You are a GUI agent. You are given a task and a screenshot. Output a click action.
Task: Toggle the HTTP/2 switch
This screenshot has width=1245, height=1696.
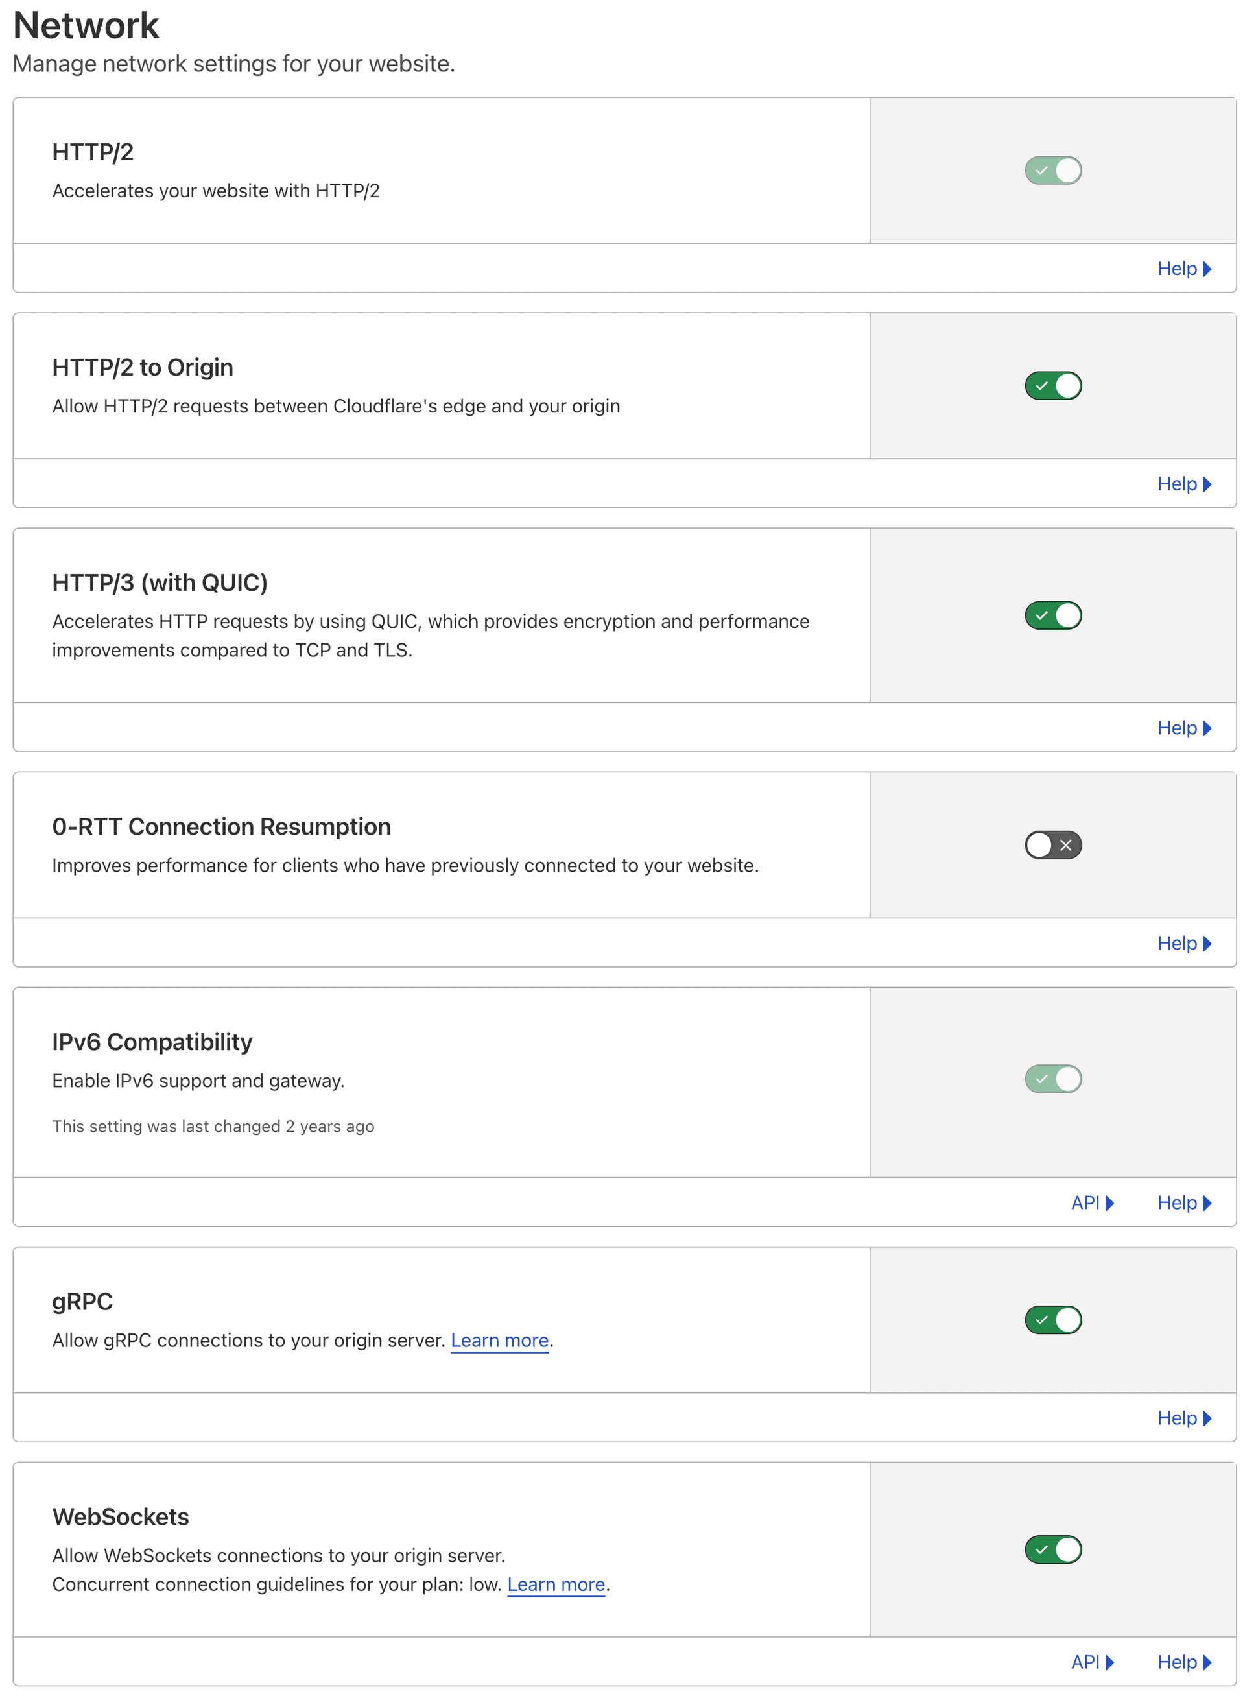1053,171
